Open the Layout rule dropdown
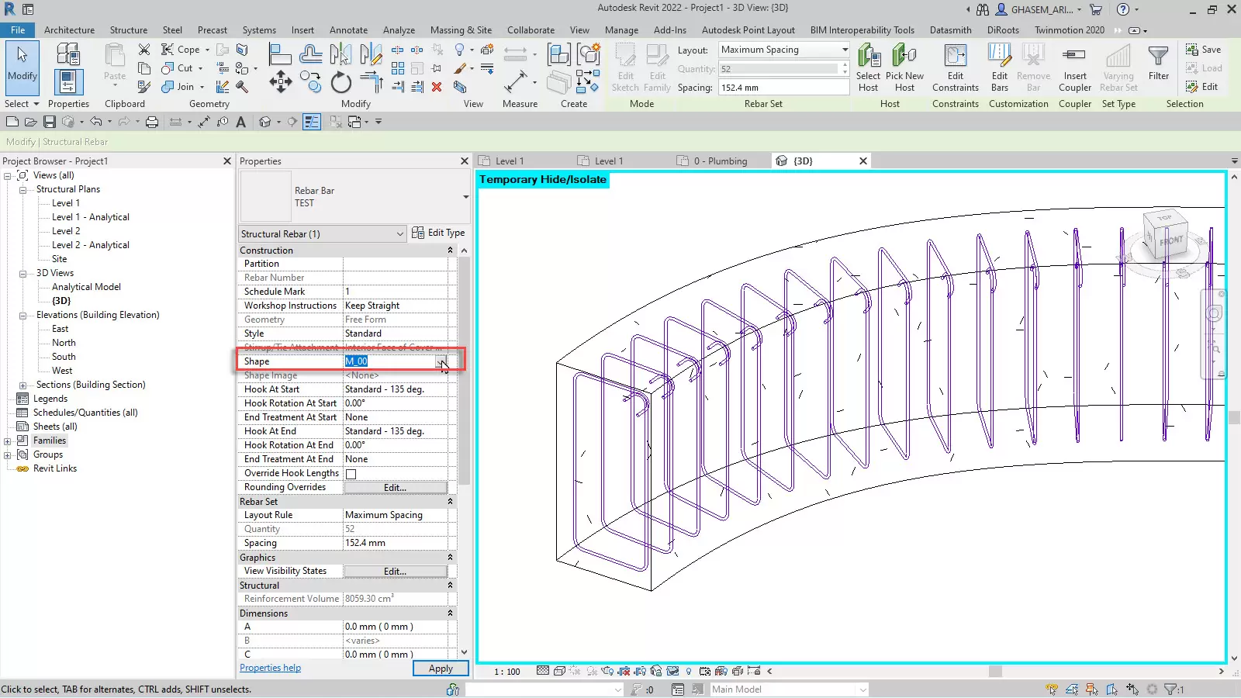 click(x=845, y=50)
